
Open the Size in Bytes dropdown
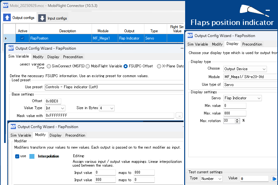pos(107,108)
